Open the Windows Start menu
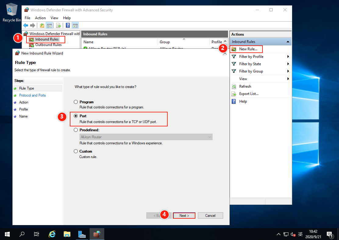This screenshot has width=339, height=240. [x=7, y=234]
